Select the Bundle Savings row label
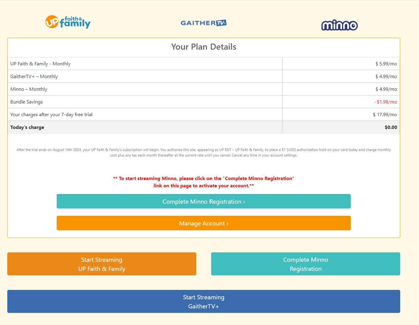The width and height of the screenshot is (419, 325). point(26,102)
